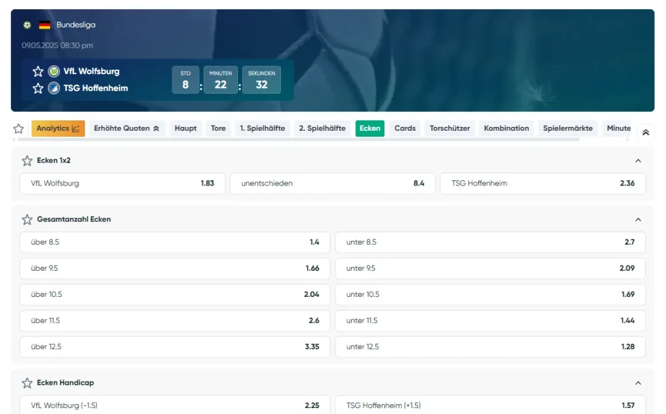The image size is (666, 414).
Task: Favorite VfL Wolfsburg with its star icon
Action: click(x=38, y=72)
